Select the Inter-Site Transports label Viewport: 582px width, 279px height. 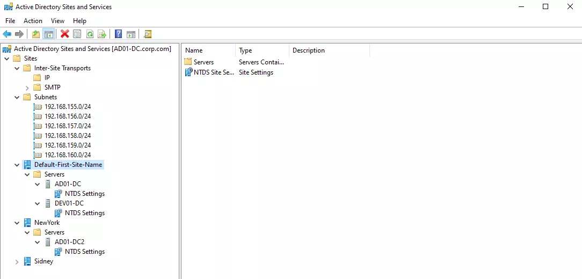coord(62,68)
